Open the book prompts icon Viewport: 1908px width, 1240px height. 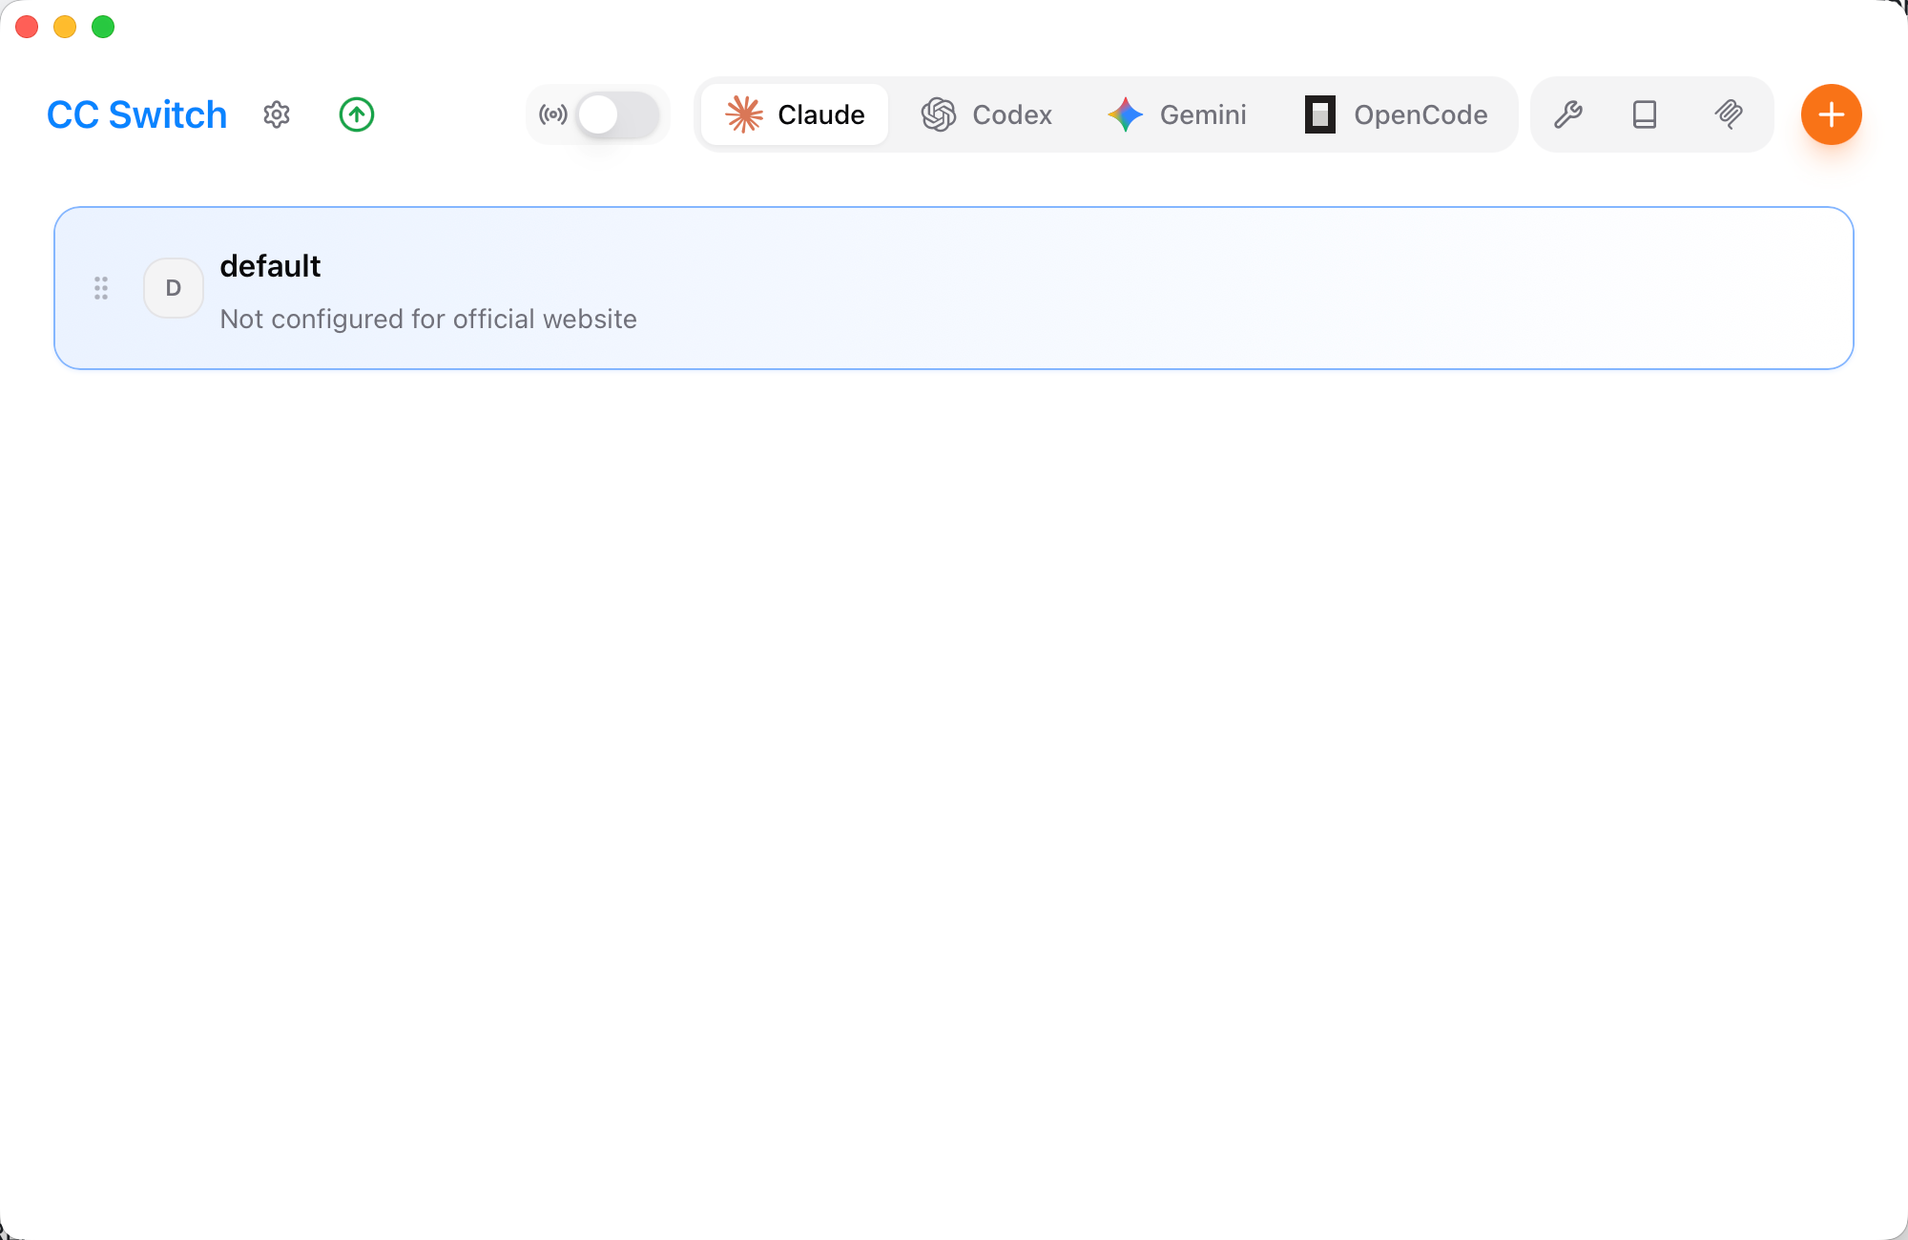pos(1645,114)
